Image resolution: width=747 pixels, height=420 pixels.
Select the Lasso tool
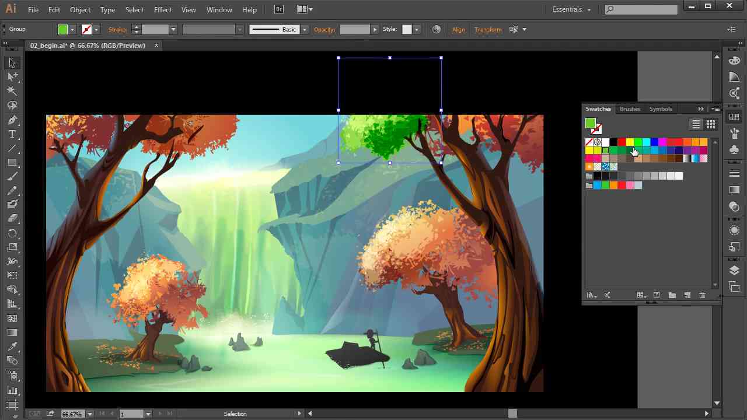coord(12,106)
